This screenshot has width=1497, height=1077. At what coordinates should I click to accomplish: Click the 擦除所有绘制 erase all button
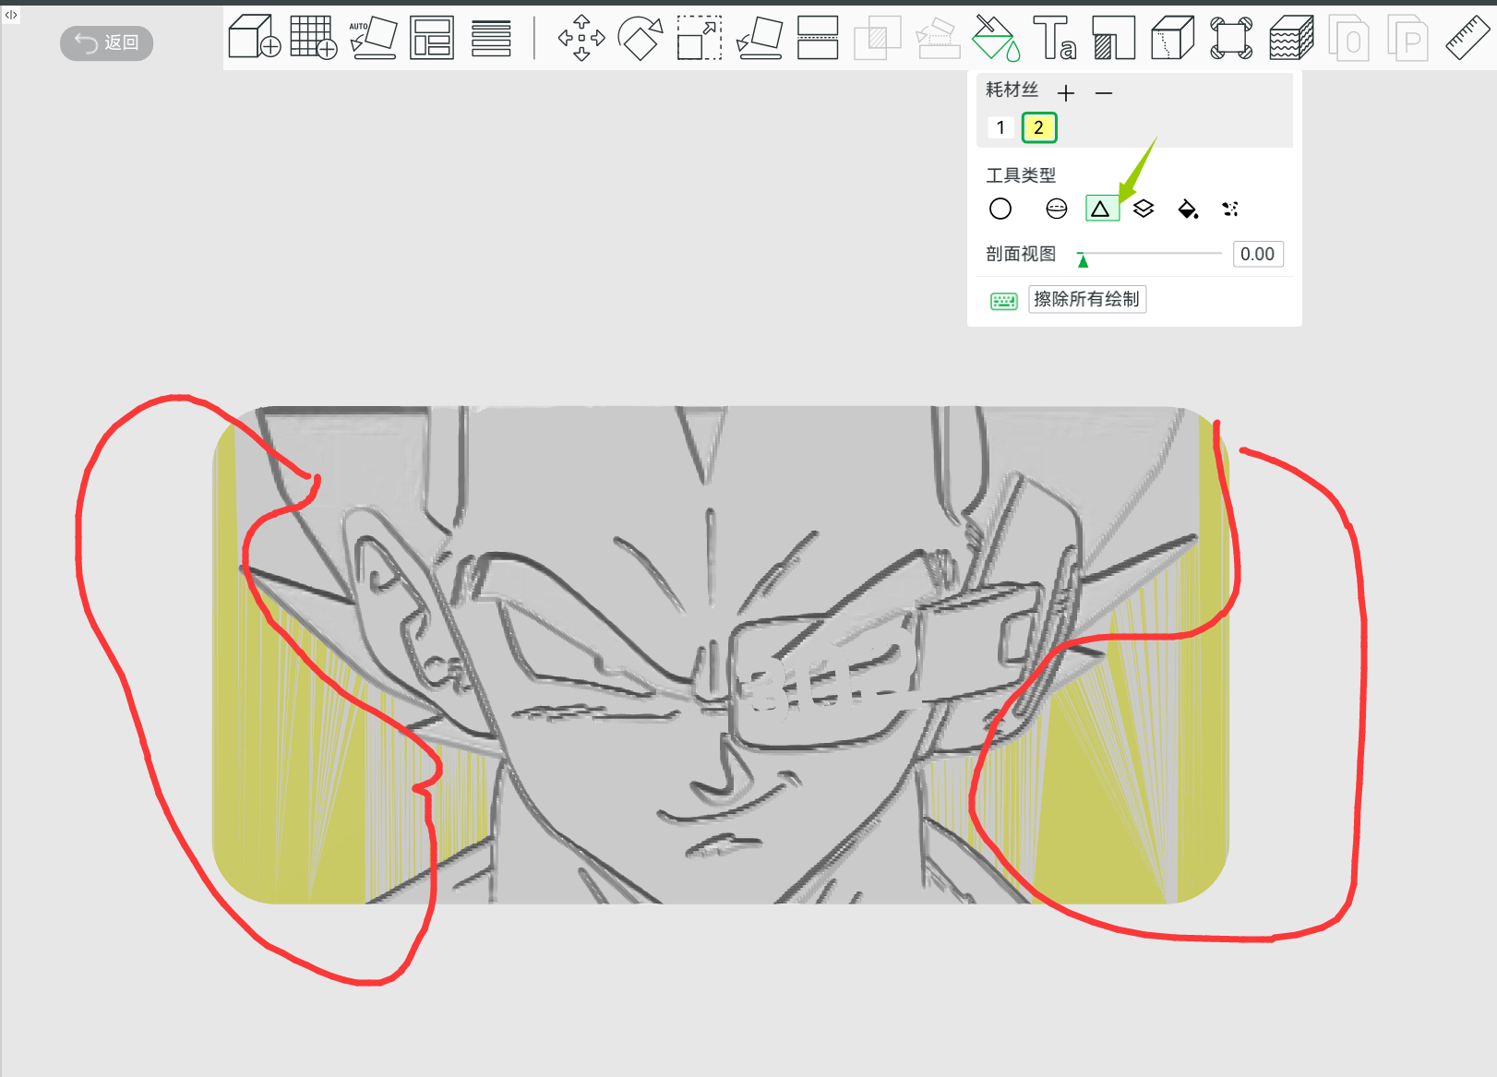click(x=1087, y=299)
